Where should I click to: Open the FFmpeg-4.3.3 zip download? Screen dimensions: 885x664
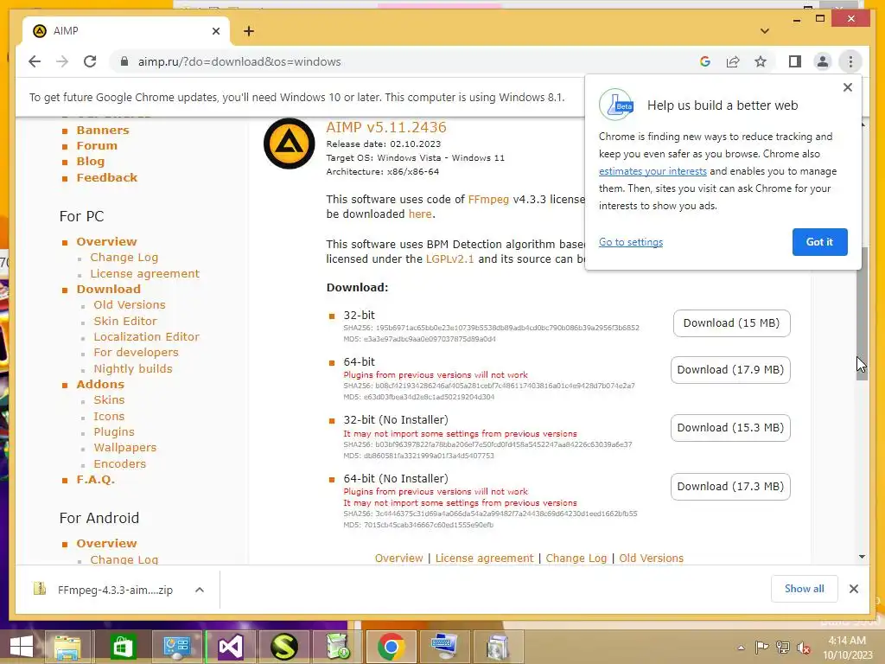115,590
